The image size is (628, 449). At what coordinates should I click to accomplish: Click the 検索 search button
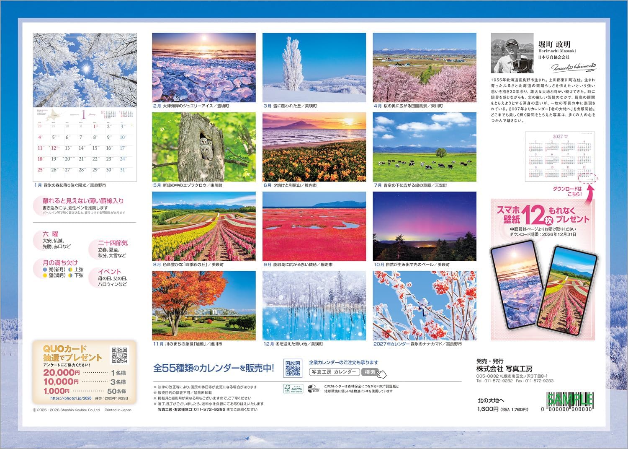pyautogui.click(x=371, y=372)
